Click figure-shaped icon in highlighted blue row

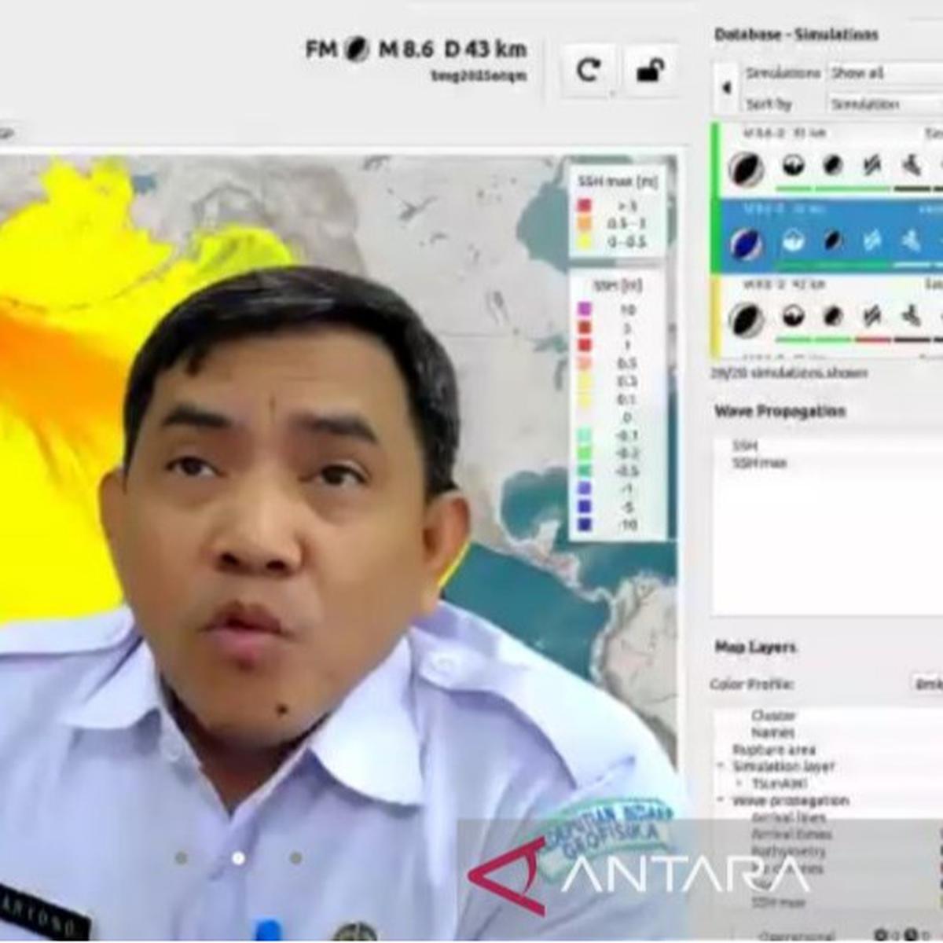point(912,240)
